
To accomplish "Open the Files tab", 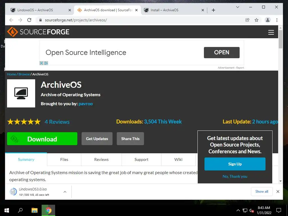I will [x=64, y=159].
